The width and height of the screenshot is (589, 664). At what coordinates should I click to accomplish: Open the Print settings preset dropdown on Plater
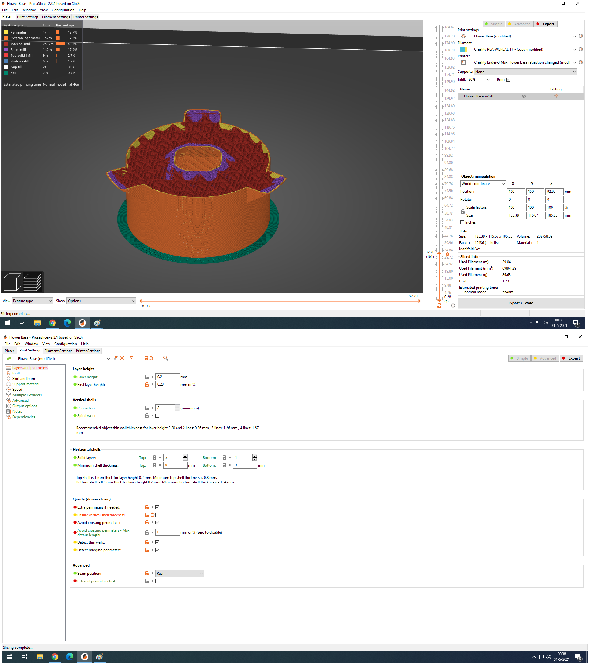(x=517, y=36)
